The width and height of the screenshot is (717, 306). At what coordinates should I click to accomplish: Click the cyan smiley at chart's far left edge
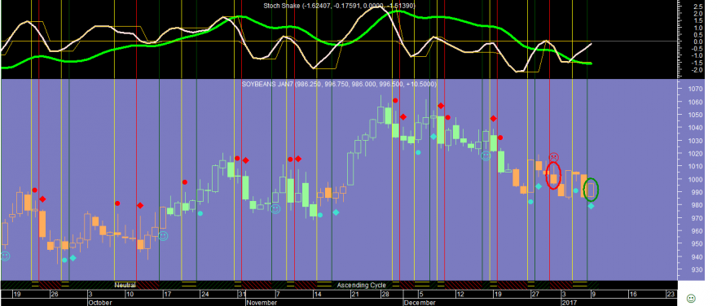point(5,256)
